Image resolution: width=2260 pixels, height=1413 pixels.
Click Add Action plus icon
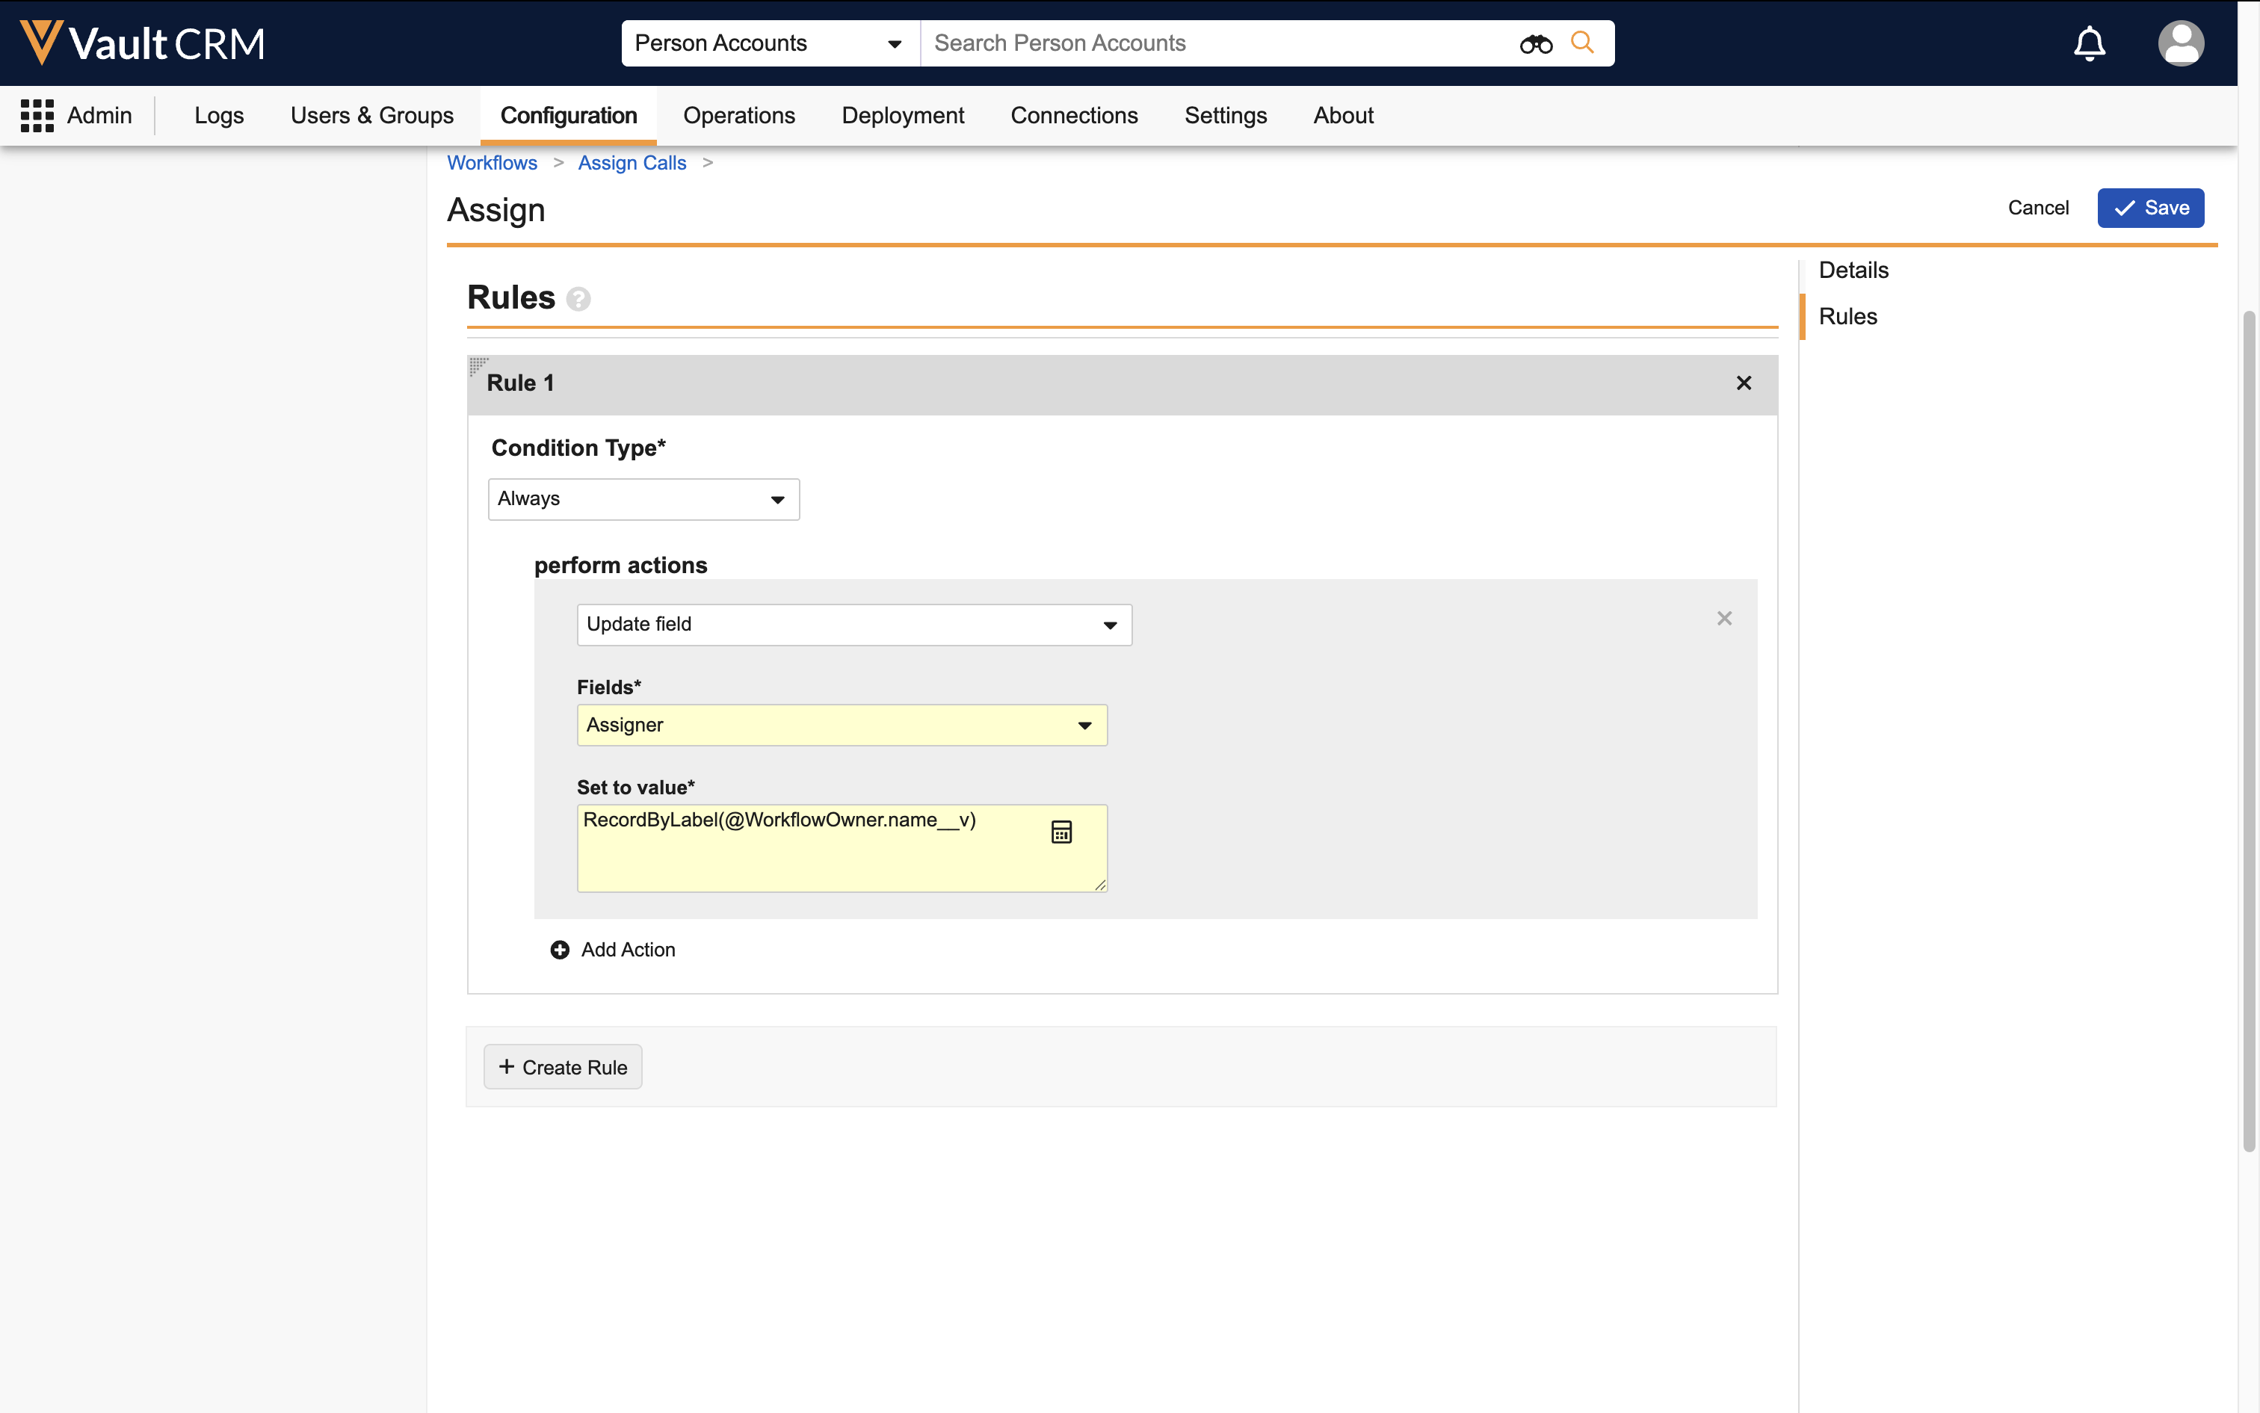[x=560, y=950]
